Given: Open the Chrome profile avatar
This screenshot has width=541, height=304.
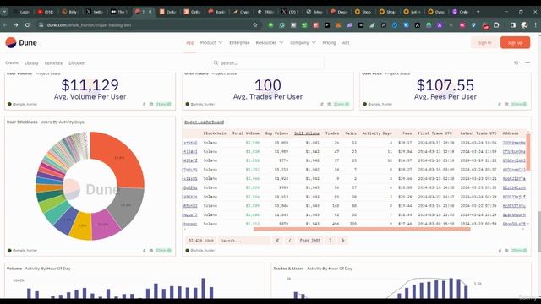Looking at the screenshot, I should (524, 25).
